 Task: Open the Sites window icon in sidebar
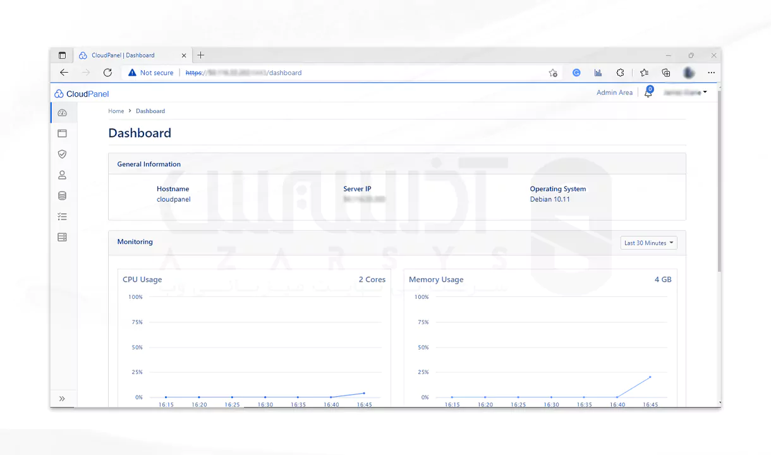(62, 133)
